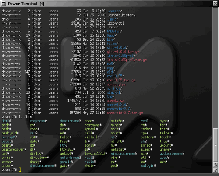Click the scrollbar track above the thumb
The image size is (219, 176).
pos(215,68)
